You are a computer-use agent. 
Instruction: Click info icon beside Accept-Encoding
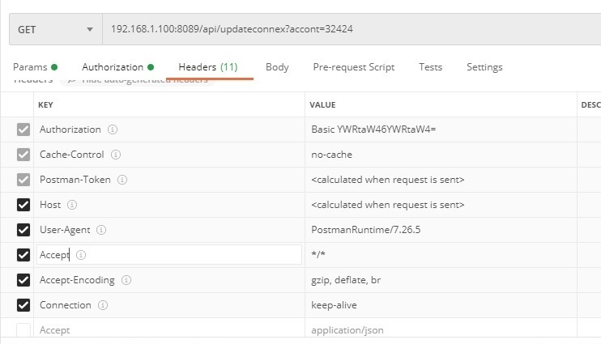(126, 280)
